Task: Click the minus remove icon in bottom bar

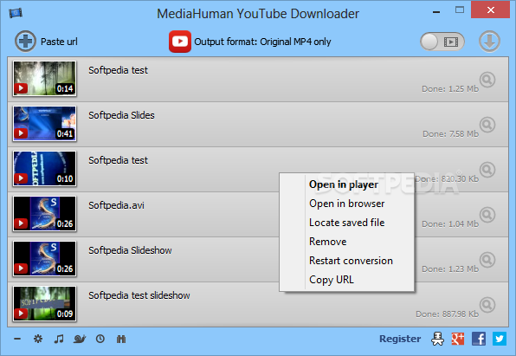Action: click(x=17, y=339)
